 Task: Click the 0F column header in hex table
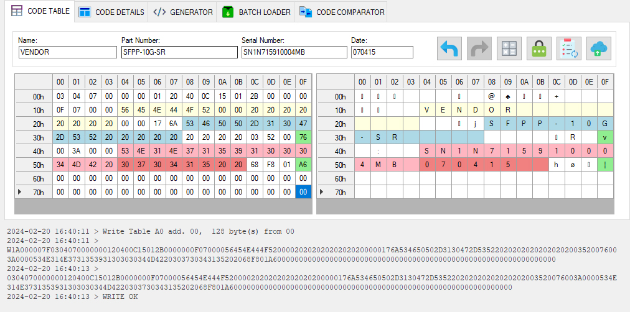pos(303,82)
